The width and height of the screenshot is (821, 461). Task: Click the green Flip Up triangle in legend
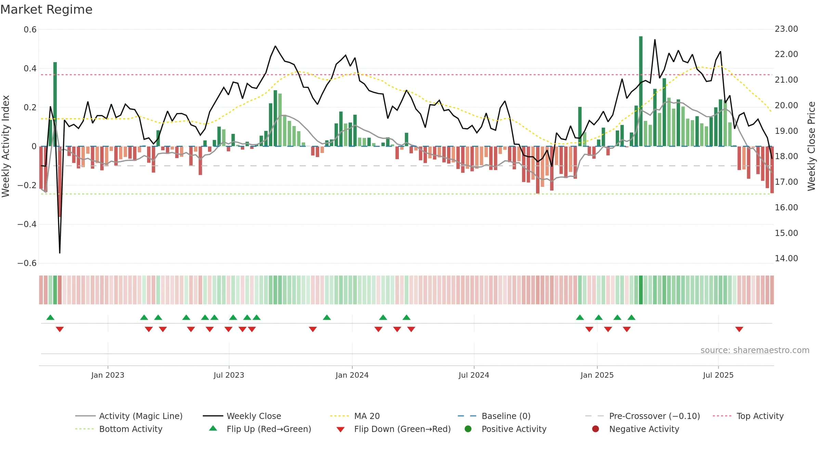(213, 428)
